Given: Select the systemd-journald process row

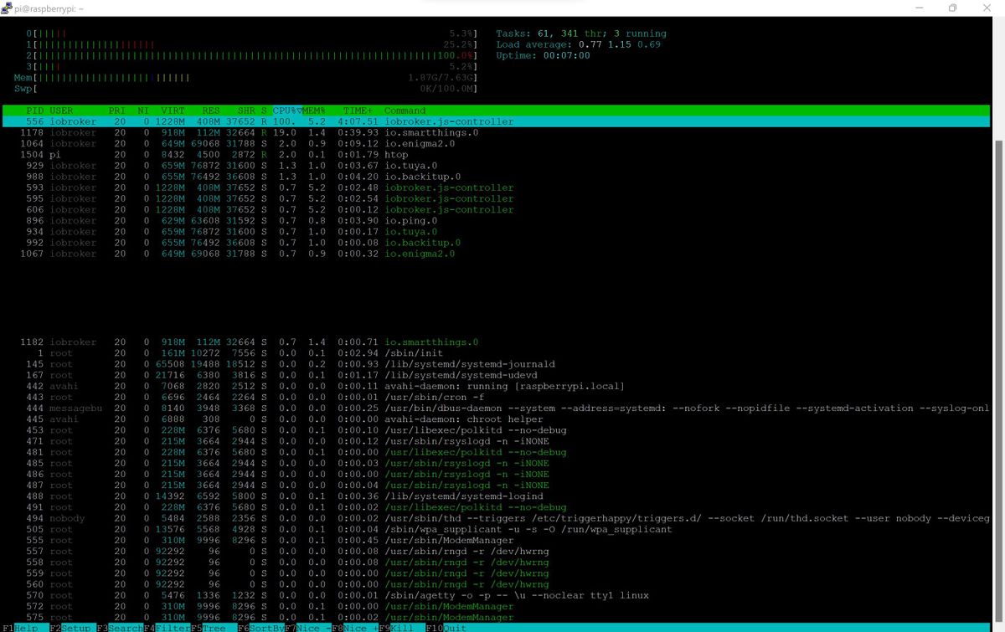Looking at the screenshot, I should [x=496, y=364].
